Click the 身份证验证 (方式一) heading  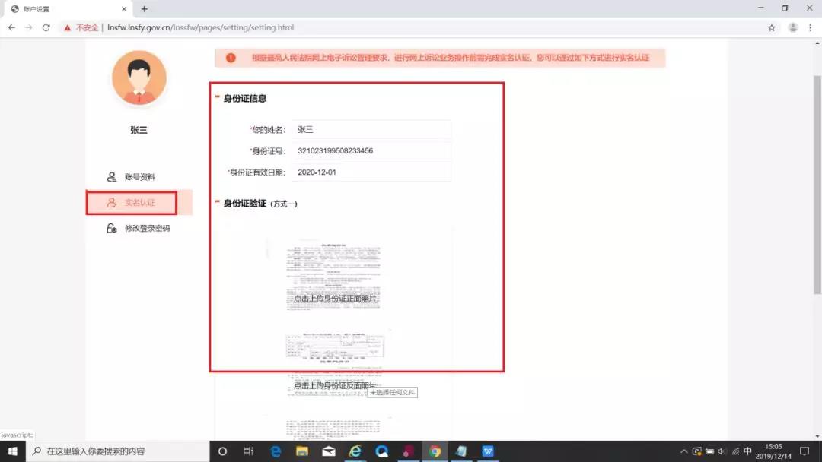click(x=260, y=204)
